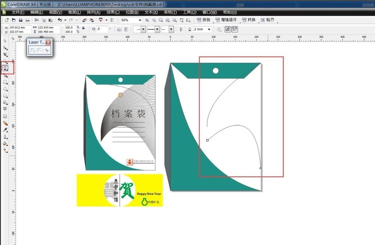Select the Pick tool in toolbox
Image resolution: width=375 pixels, height=245 pixels.
[5, 40]
